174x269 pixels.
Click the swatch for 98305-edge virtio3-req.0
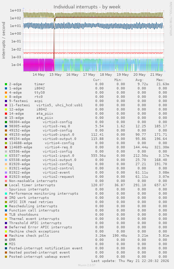click(x=6, y=126)
